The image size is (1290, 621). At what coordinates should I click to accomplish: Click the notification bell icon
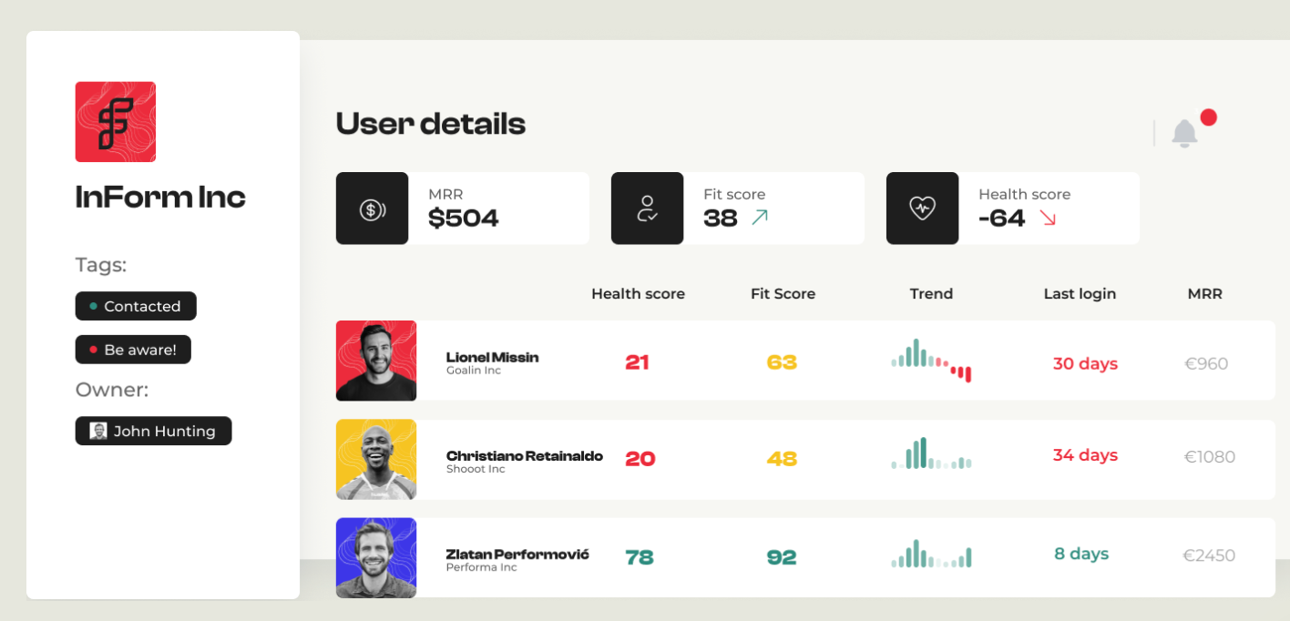tap(1184, 134)
